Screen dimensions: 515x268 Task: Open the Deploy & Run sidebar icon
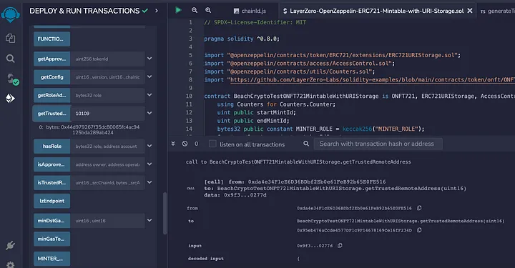[10, 98]
